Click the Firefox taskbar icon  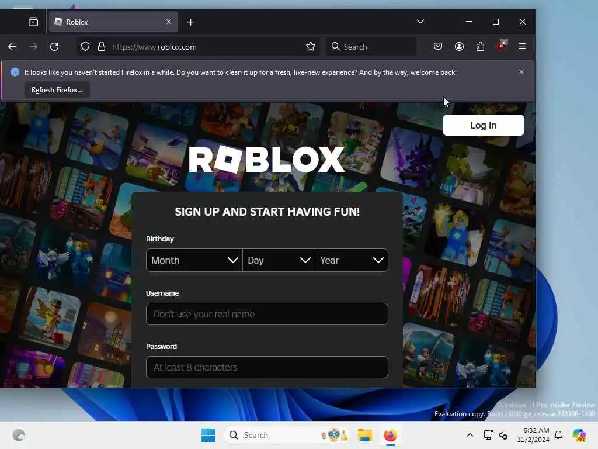point(391,435)
